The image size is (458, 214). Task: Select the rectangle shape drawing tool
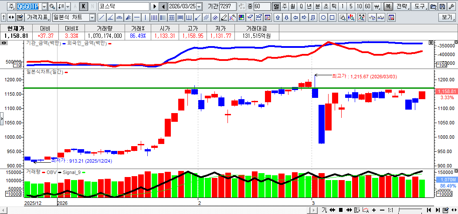point(332,17)
